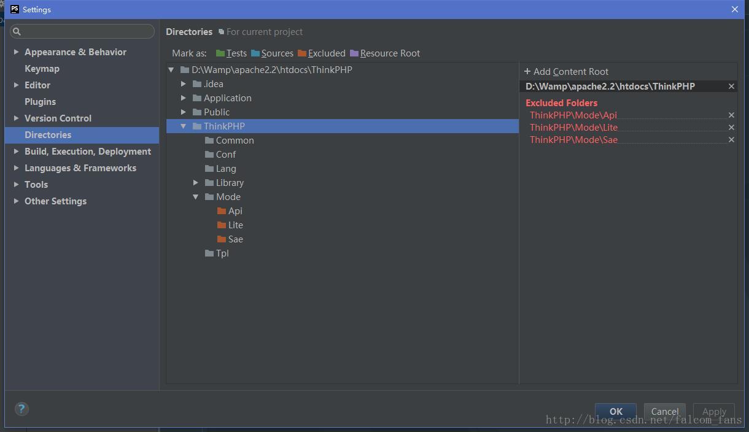This screenshot has height=432, width=749.
Task: Mark selected folder as Excluded
Action: (321, 53)
